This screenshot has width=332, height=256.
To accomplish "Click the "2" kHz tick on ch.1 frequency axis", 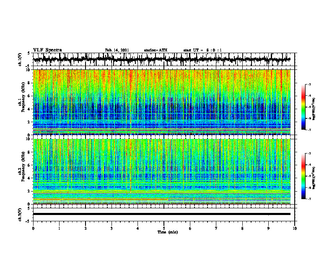I will (29, 122).
